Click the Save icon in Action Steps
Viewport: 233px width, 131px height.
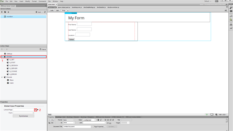coord(43,49)
